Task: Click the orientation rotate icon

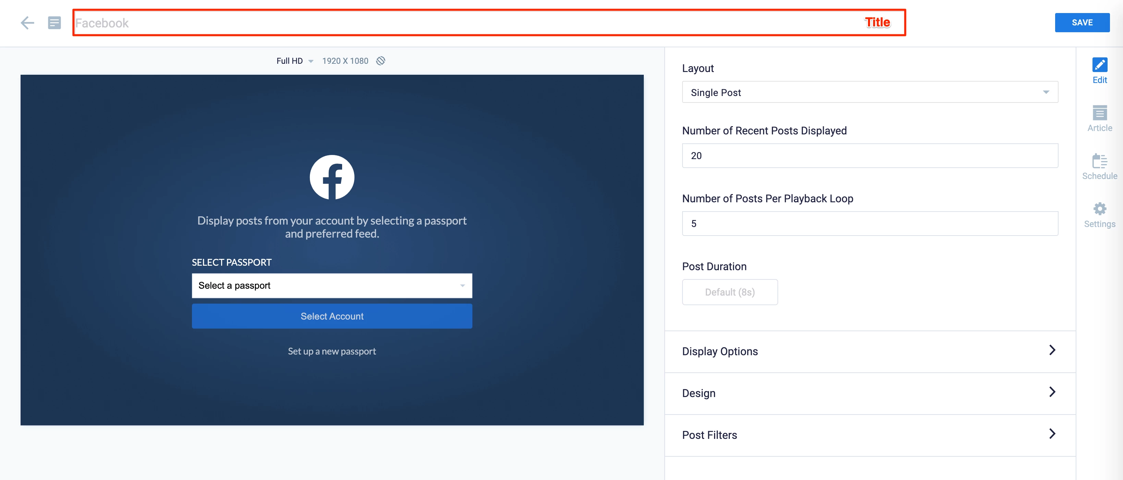Action: coord(381,61)
